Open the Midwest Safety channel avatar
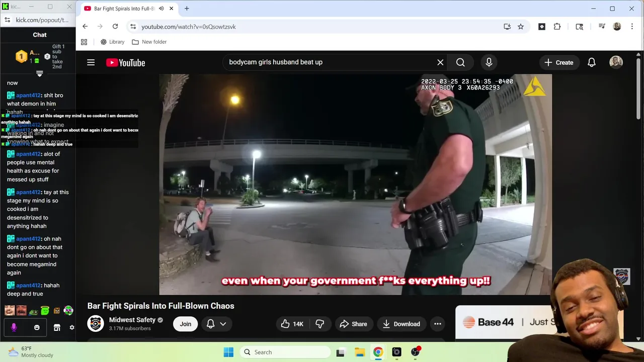Viewport: 644px width, 362px height. pyautogui.click(x=96, y=323)
